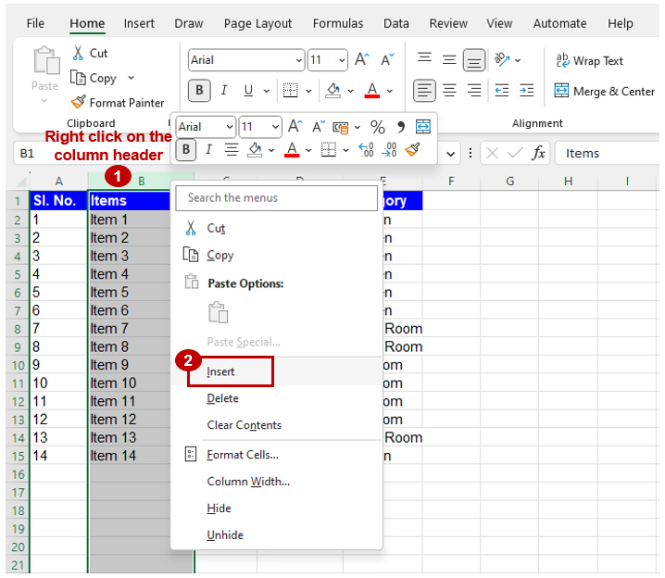Viewport: 665px width, 578px height.
Task: Choose Copy from the context menu
Action: tap(277, 255)
